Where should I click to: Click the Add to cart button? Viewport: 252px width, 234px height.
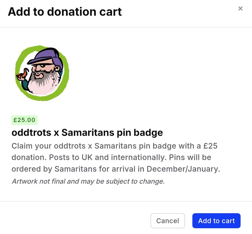pyautogui.click(x=216, y=221)
